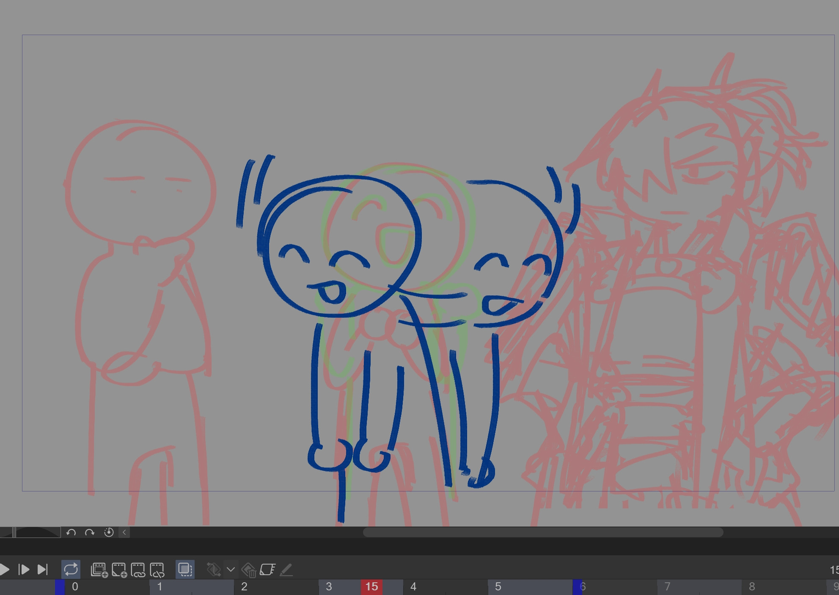
Task: Click the delete keyframe trash icon
Action: (249, 570)
